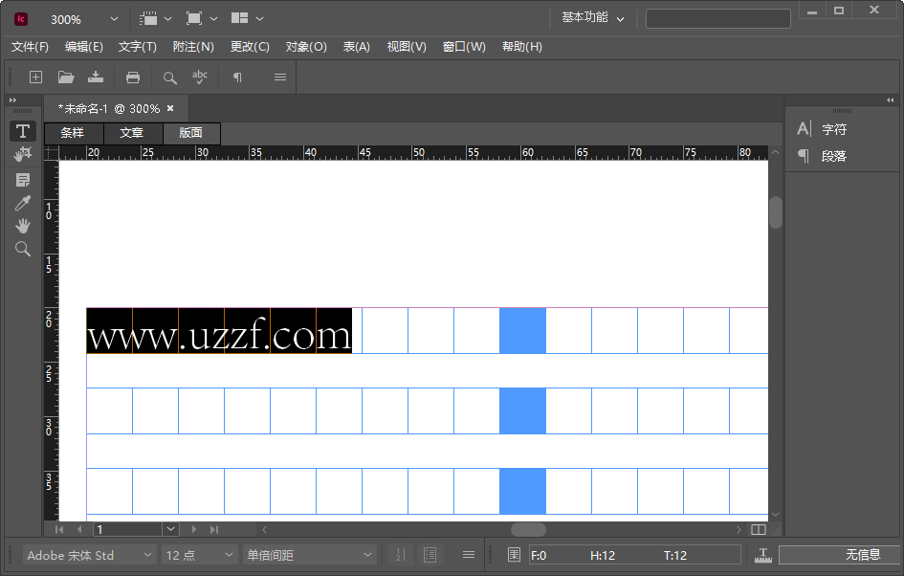The image size is (904, 576).
Task: Select the Hand tool
Action: click(x=22, y=226)
